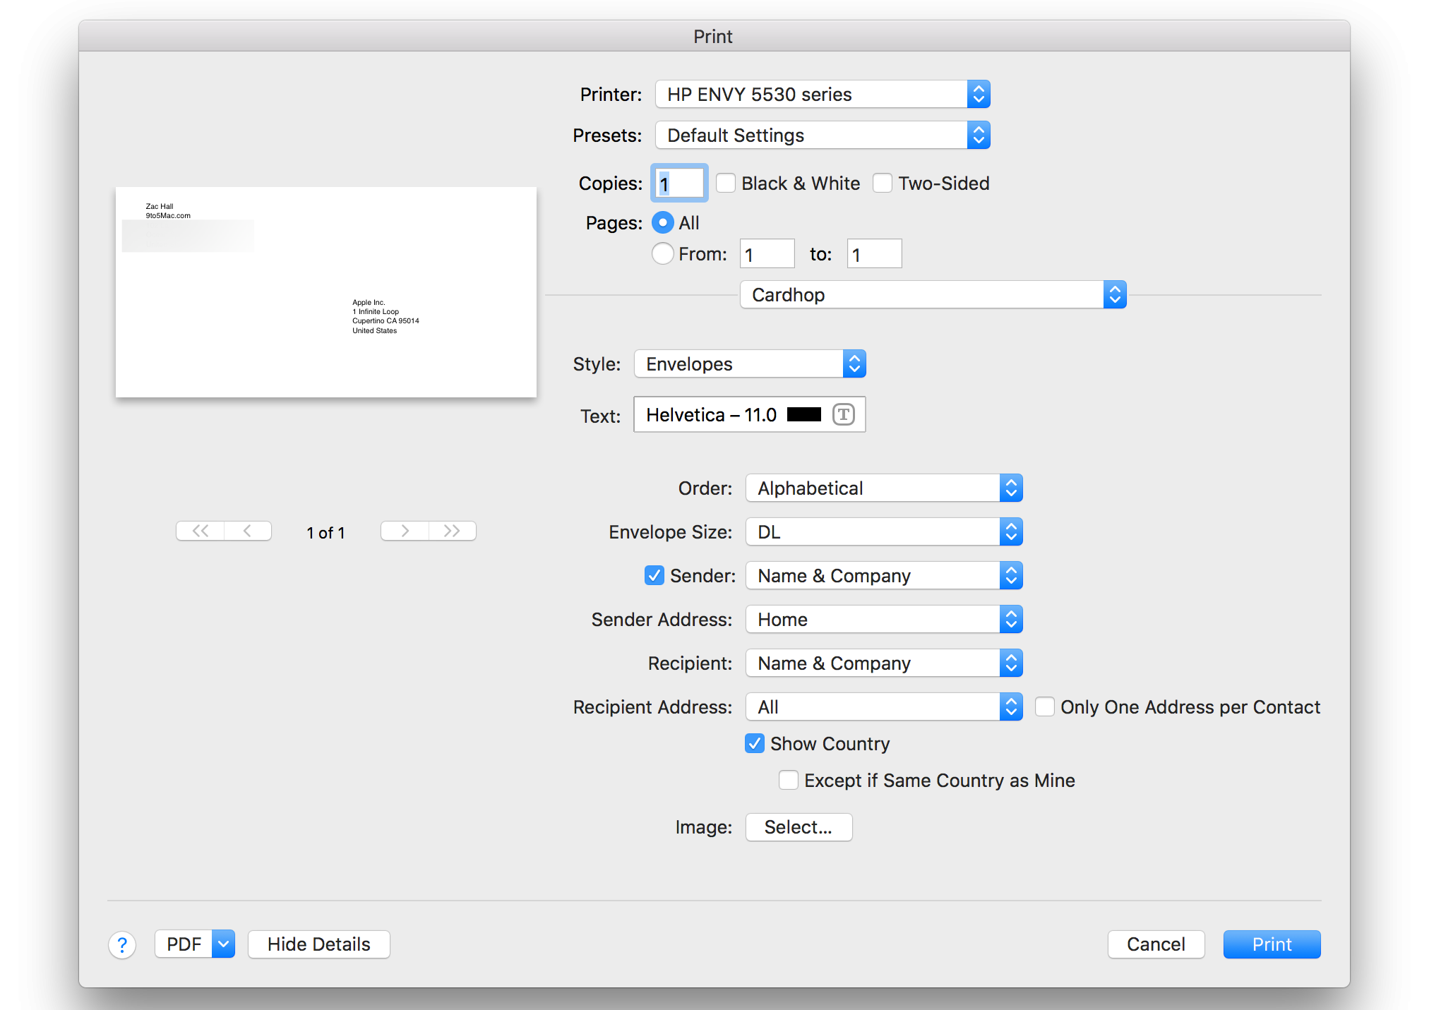Enable Two-Sided printing
This screenshot has height=1010, width=1429.
883,183
